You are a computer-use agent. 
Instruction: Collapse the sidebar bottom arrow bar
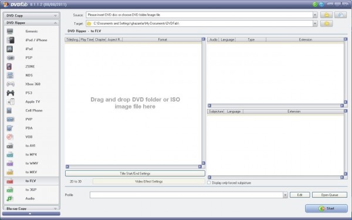click(x=31, y=214)
